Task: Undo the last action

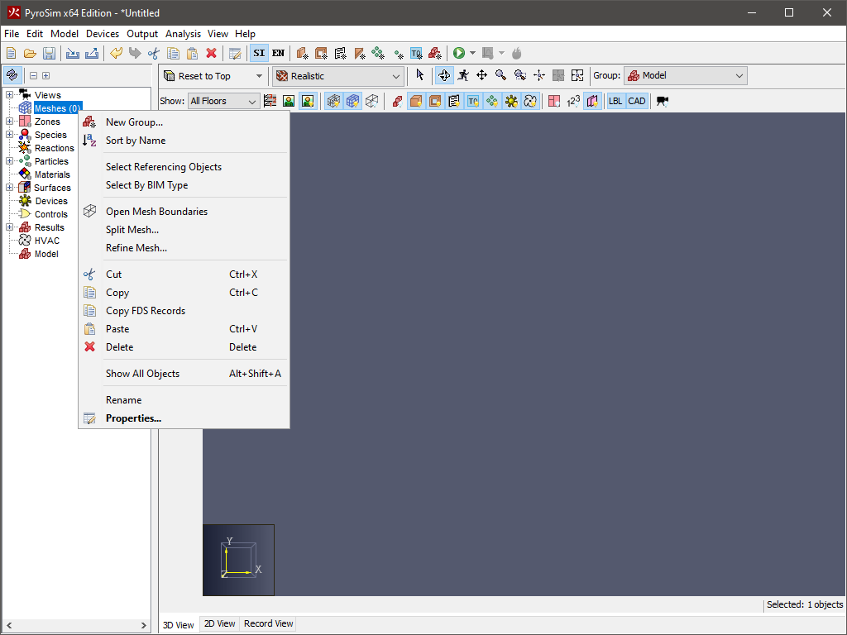Action: [116, 54]
